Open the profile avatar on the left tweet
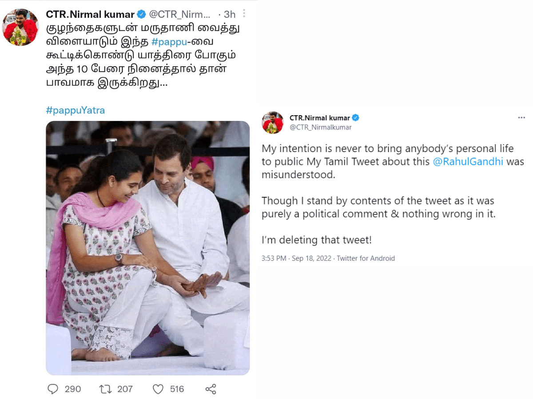Screen dimensions: 533x399 click(x=21, y=27)
